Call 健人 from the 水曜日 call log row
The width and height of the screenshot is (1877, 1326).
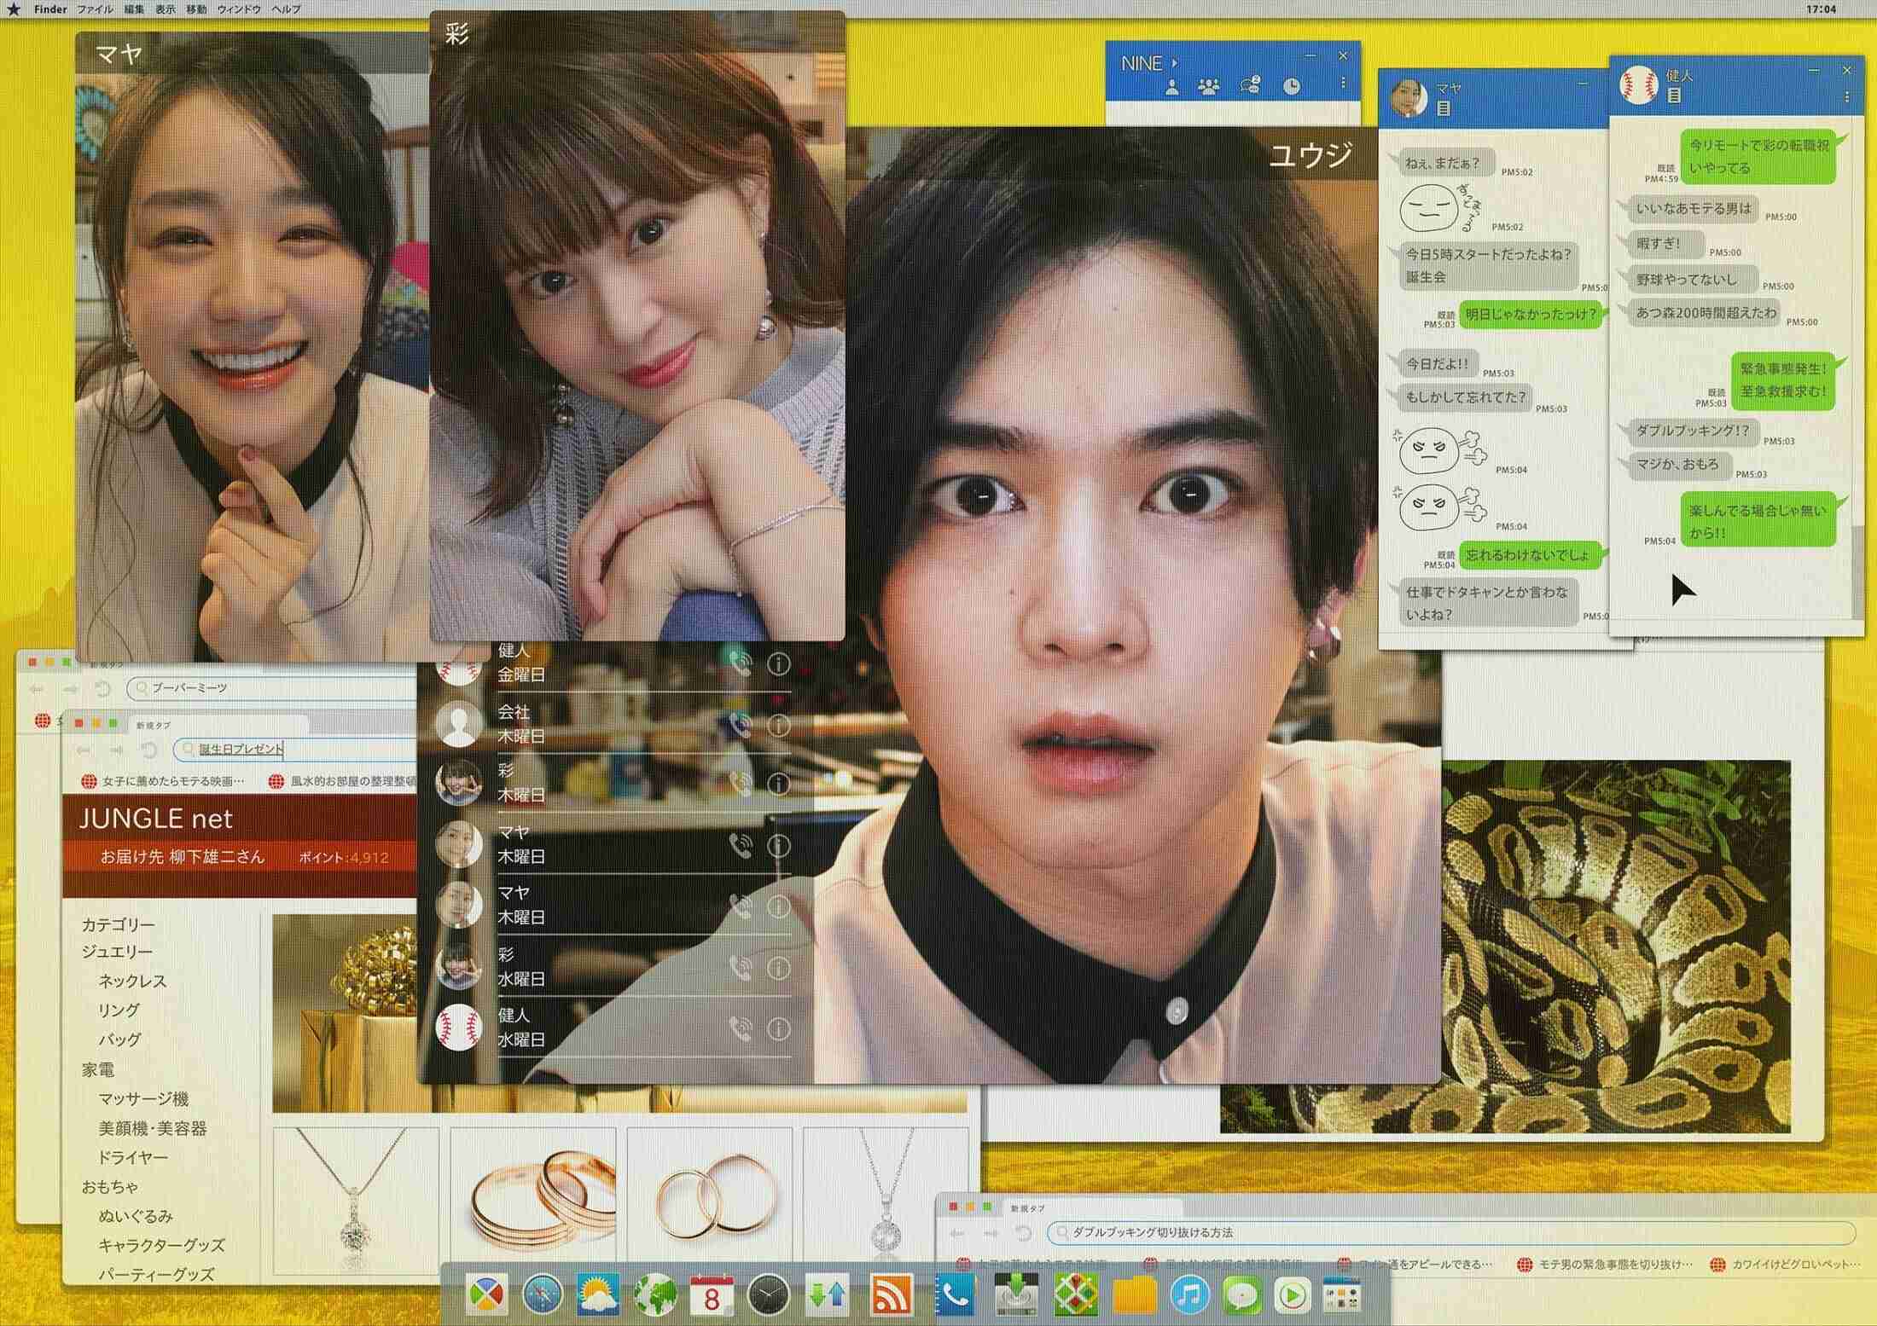(741, 1030)
